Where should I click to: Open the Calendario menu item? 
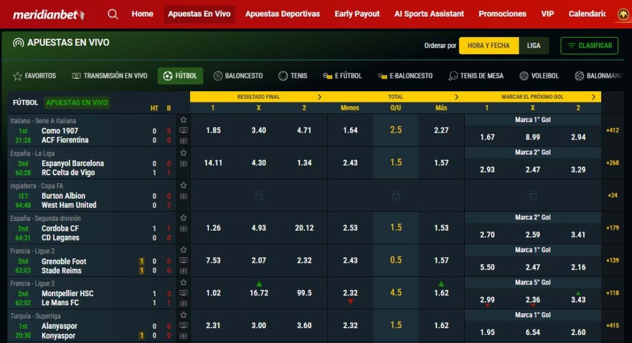tap(588, 14)
